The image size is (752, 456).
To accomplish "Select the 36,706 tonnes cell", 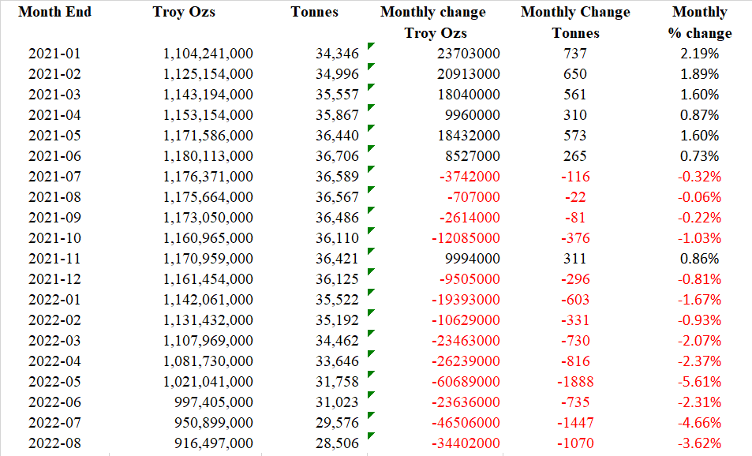I will coord(337,156).
